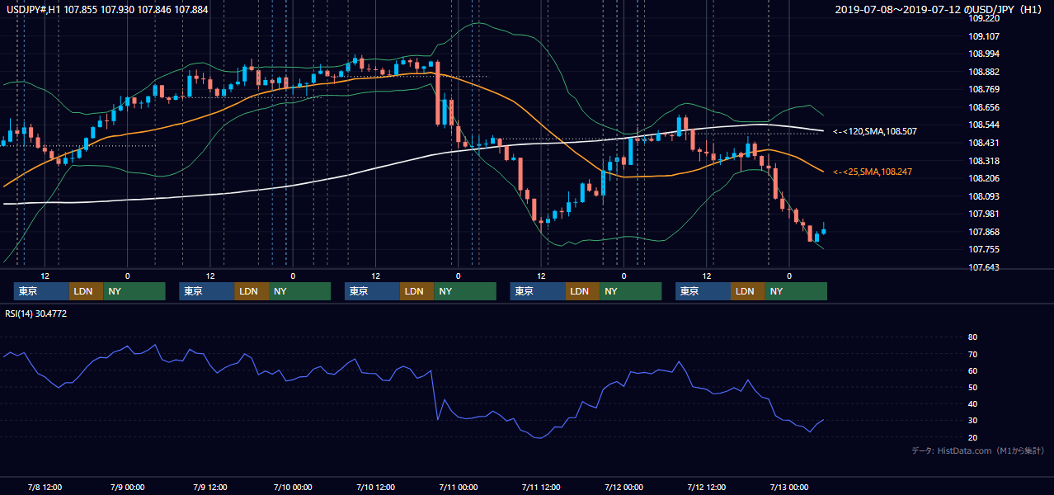Click the RSI(14) 30.4772 indicator label
This screenshot has width=1054, height=495.
pos(36,313)
